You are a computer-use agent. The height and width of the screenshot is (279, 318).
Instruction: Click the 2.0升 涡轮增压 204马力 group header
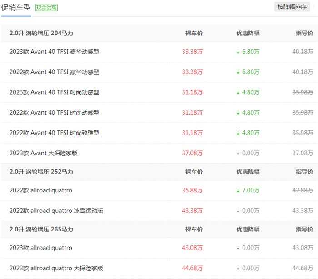41,34
